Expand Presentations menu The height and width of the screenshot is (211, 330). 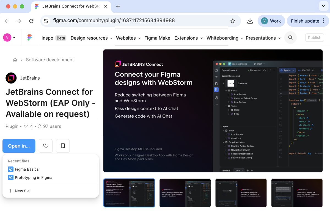(263, 38)
